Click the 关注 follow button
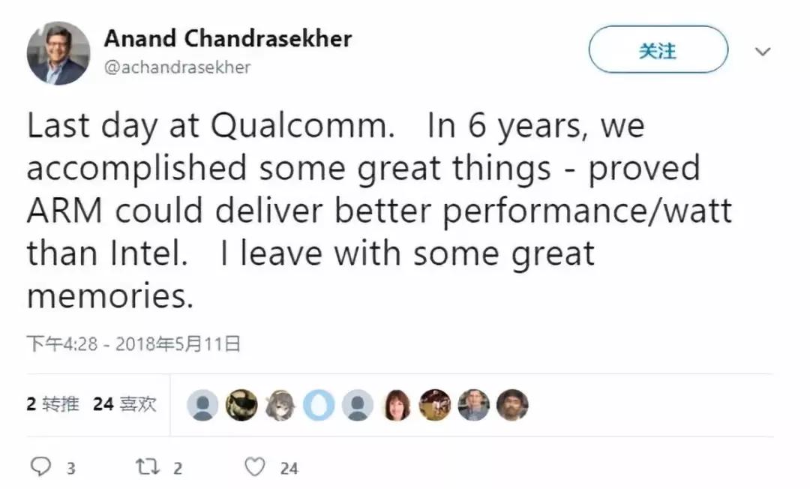 pyautogui.click(x=658, y=51)
